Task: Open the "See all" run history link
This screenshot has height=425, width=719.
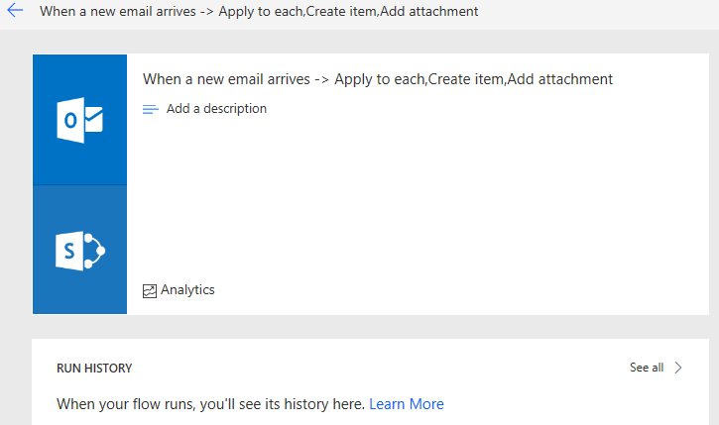Action: pos(647,368)
